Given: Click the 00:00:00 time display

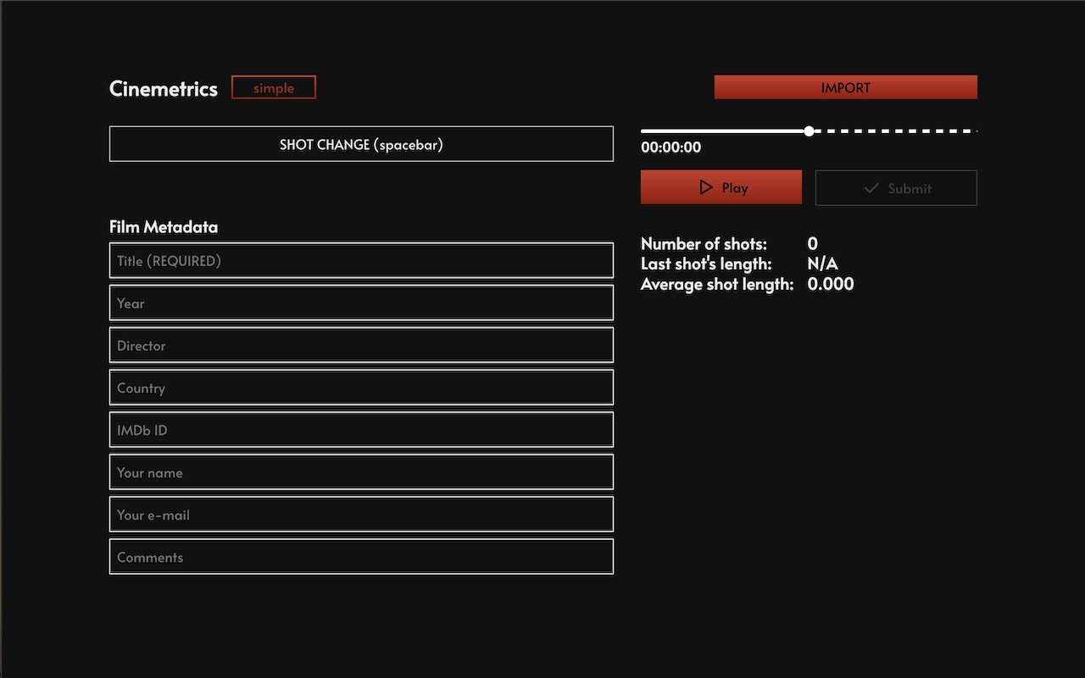Looking at the screenshot, I should tap(670, 147).
